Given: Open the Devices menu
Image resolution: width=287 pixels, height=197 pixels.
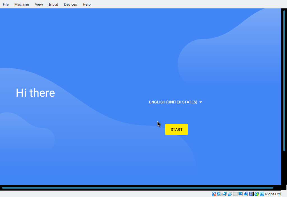Looking at the screenshot, I should click(x=70, y=4).
